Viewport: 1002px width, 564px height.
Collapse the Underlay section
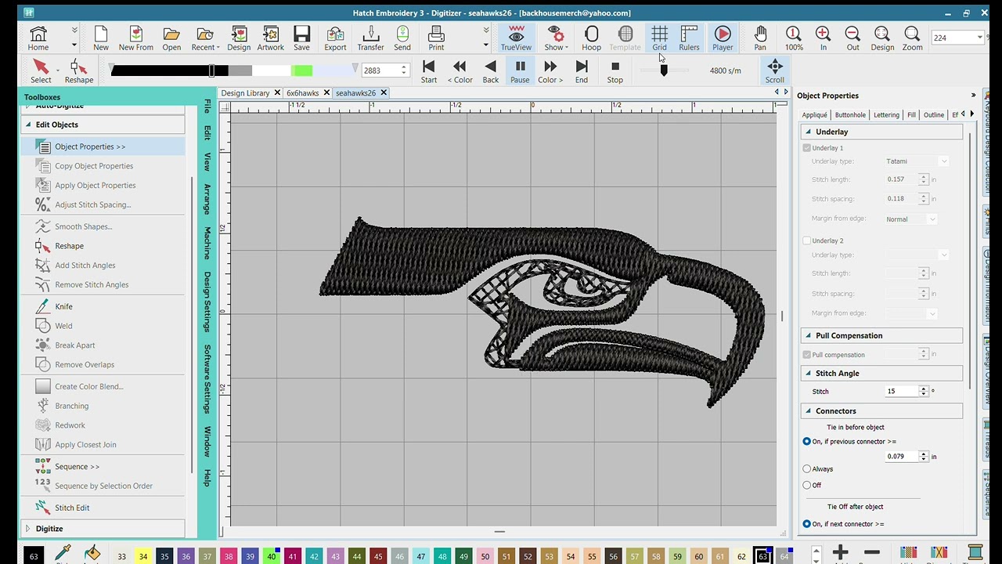[x=808, y=132]
